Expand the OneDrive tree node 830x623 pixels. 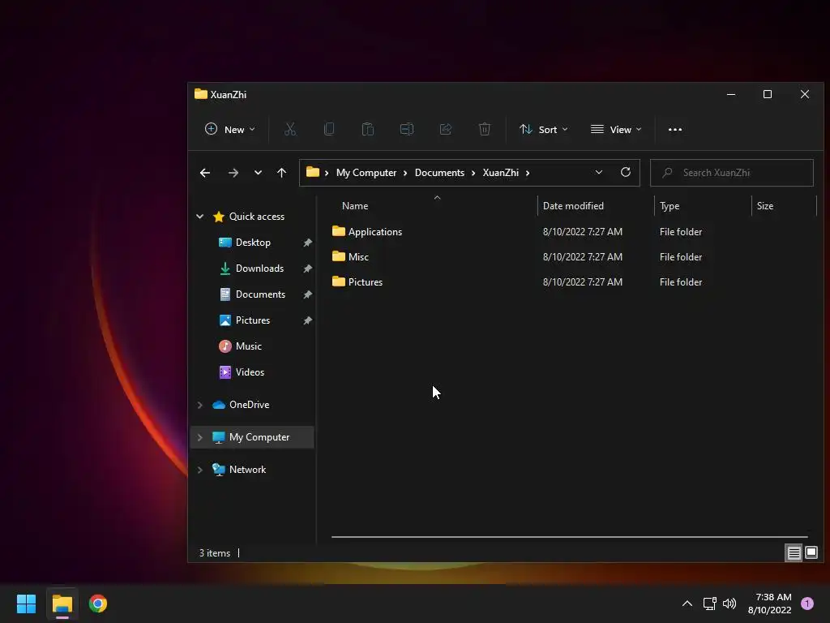pos(200,405)
